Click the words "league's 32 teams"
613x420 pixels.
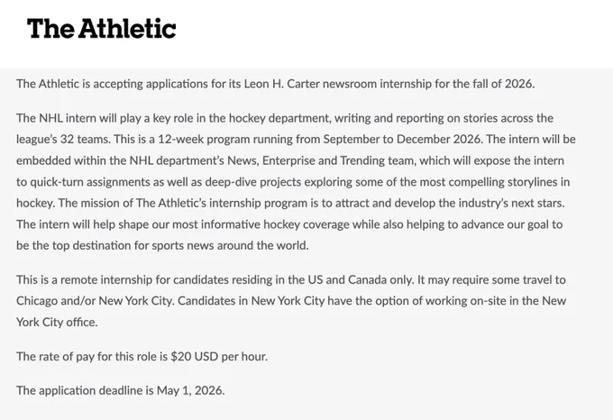63,139
